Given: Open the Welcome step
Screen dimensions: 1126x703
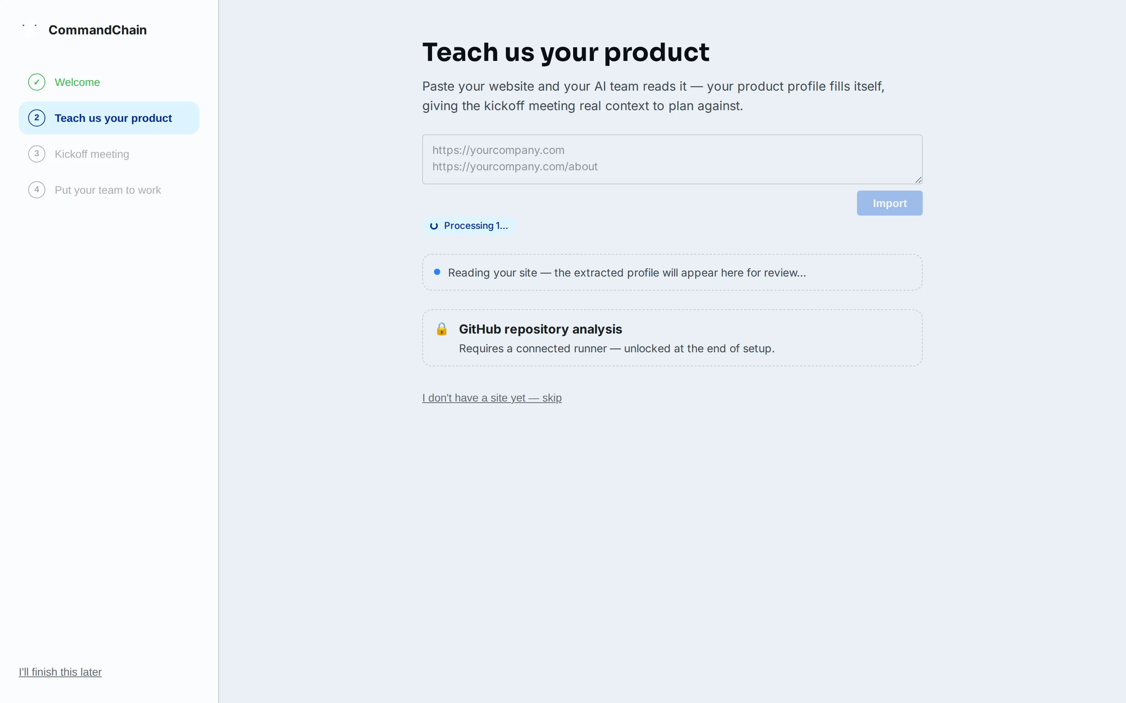Looking at the screenshot, I should [109, 82].
